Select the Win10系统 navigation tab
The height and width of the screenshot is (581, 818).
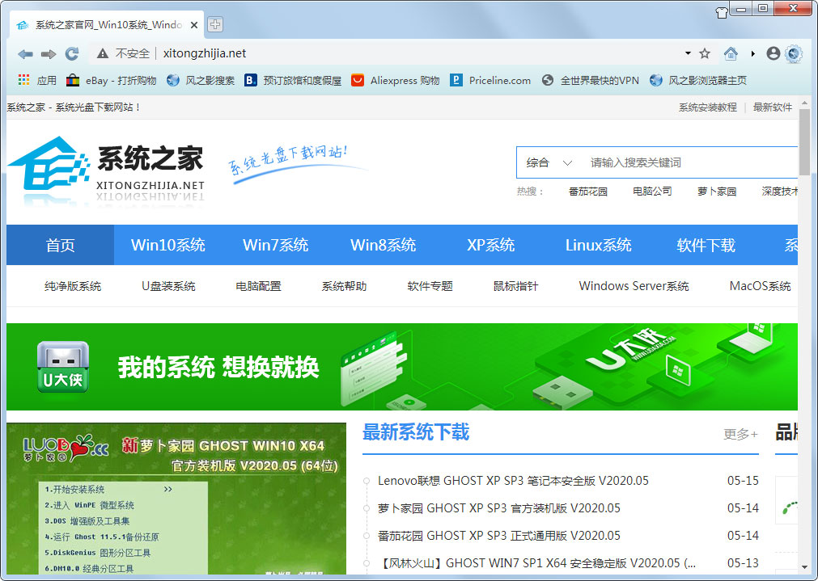[x=167, y=245]
